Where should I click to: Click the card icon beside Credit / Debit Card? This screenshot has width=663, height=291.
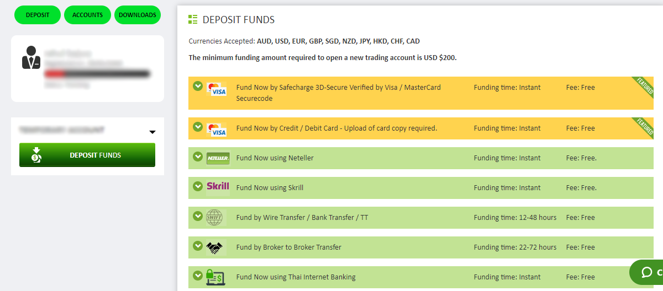pyautogui.click(x=216, y=130)
